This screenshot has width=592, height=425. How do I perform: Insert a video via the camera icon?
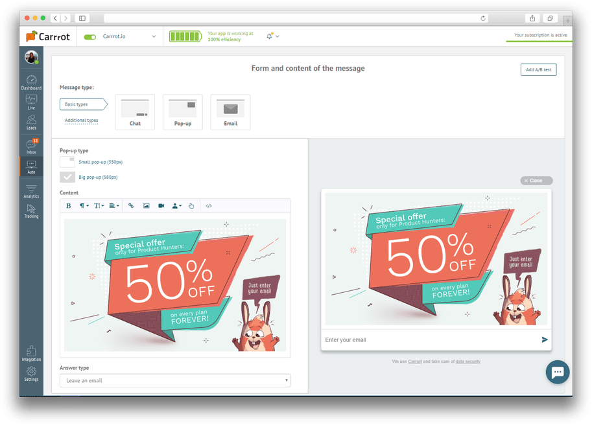161,206
